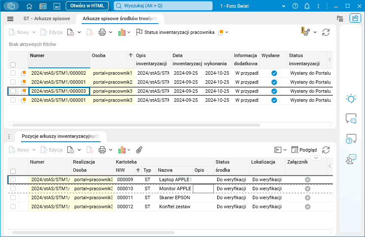Check the box for row 2024/stAS/STM1/000002
The width and height of the screenshot is (365, 237).
13,73
